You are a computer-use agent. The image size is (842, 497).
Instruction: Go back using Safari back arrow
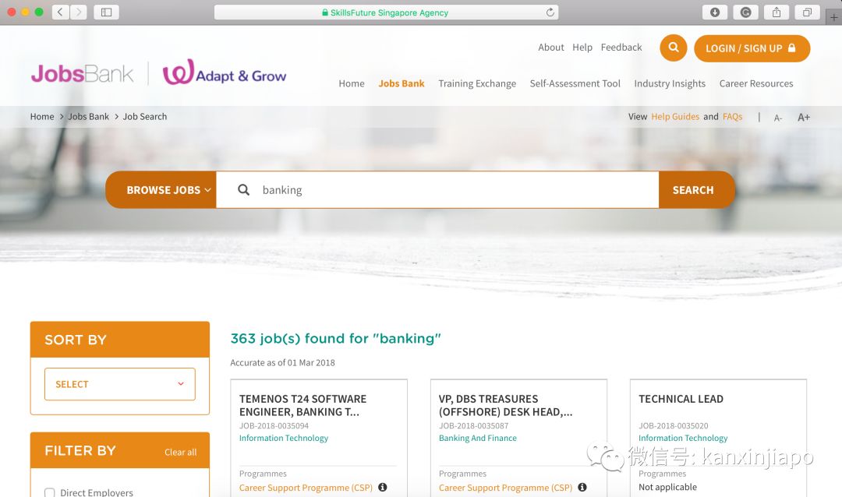pyautogui.click(x=61, y=12)
